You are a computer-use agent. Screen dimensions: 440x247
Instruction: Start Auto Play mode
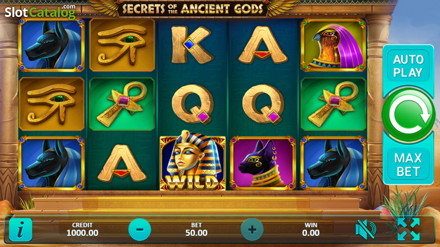pyautogui.click(x=408, y=66)
